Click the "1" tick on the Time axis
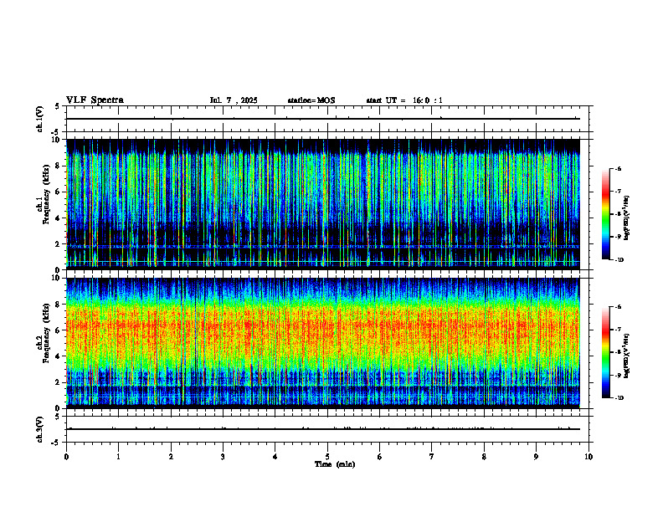This screenshot has width=663, height=512. (118, 457)
